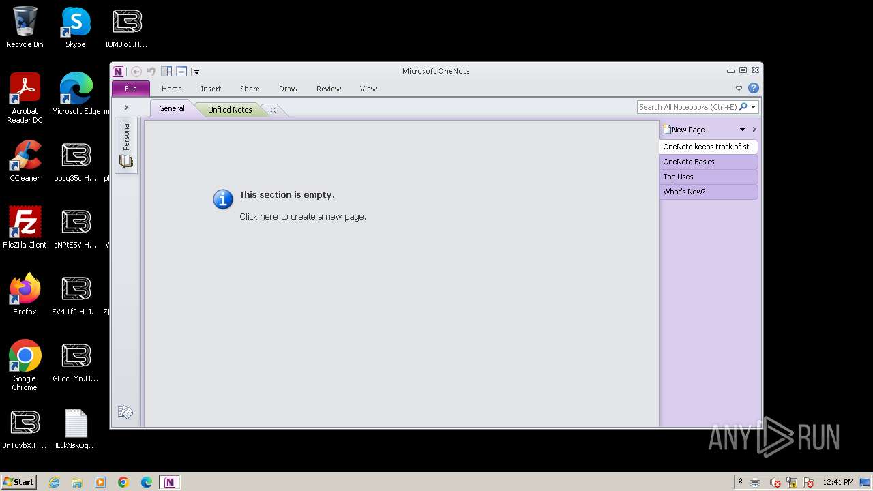The height and width of the screenshot is (491, 873).
Task: Select the View ribbon tab
Action: (369, 89)
